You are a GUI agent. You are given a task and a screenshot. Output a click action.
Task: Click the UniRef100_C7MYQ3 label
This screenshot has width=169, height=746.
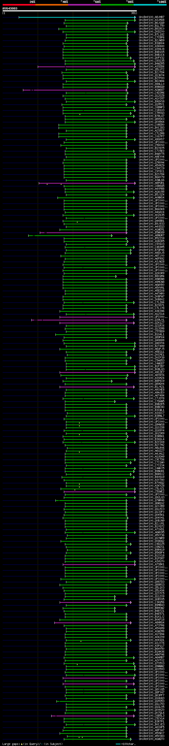[152, 113]
